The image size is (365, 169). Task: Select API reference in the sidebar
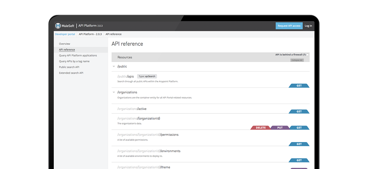coord(67,49)
